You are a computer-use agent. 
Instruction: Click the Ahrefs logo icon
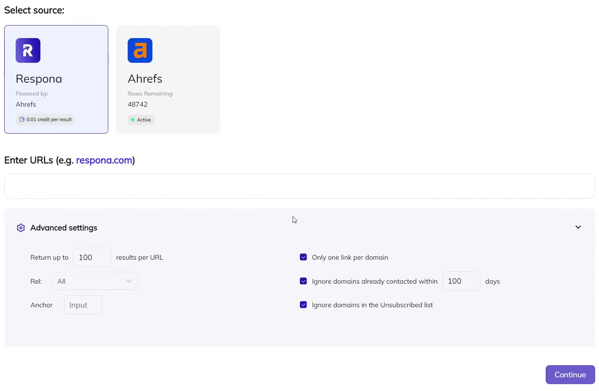[140, 50]
